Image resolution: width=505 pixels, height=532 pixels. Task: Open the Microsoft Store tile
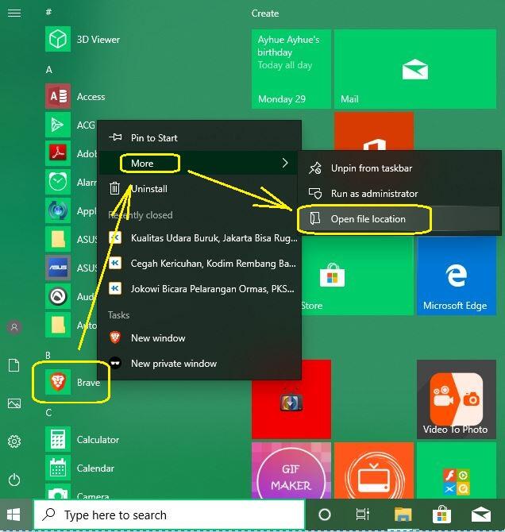pos(357,276)
